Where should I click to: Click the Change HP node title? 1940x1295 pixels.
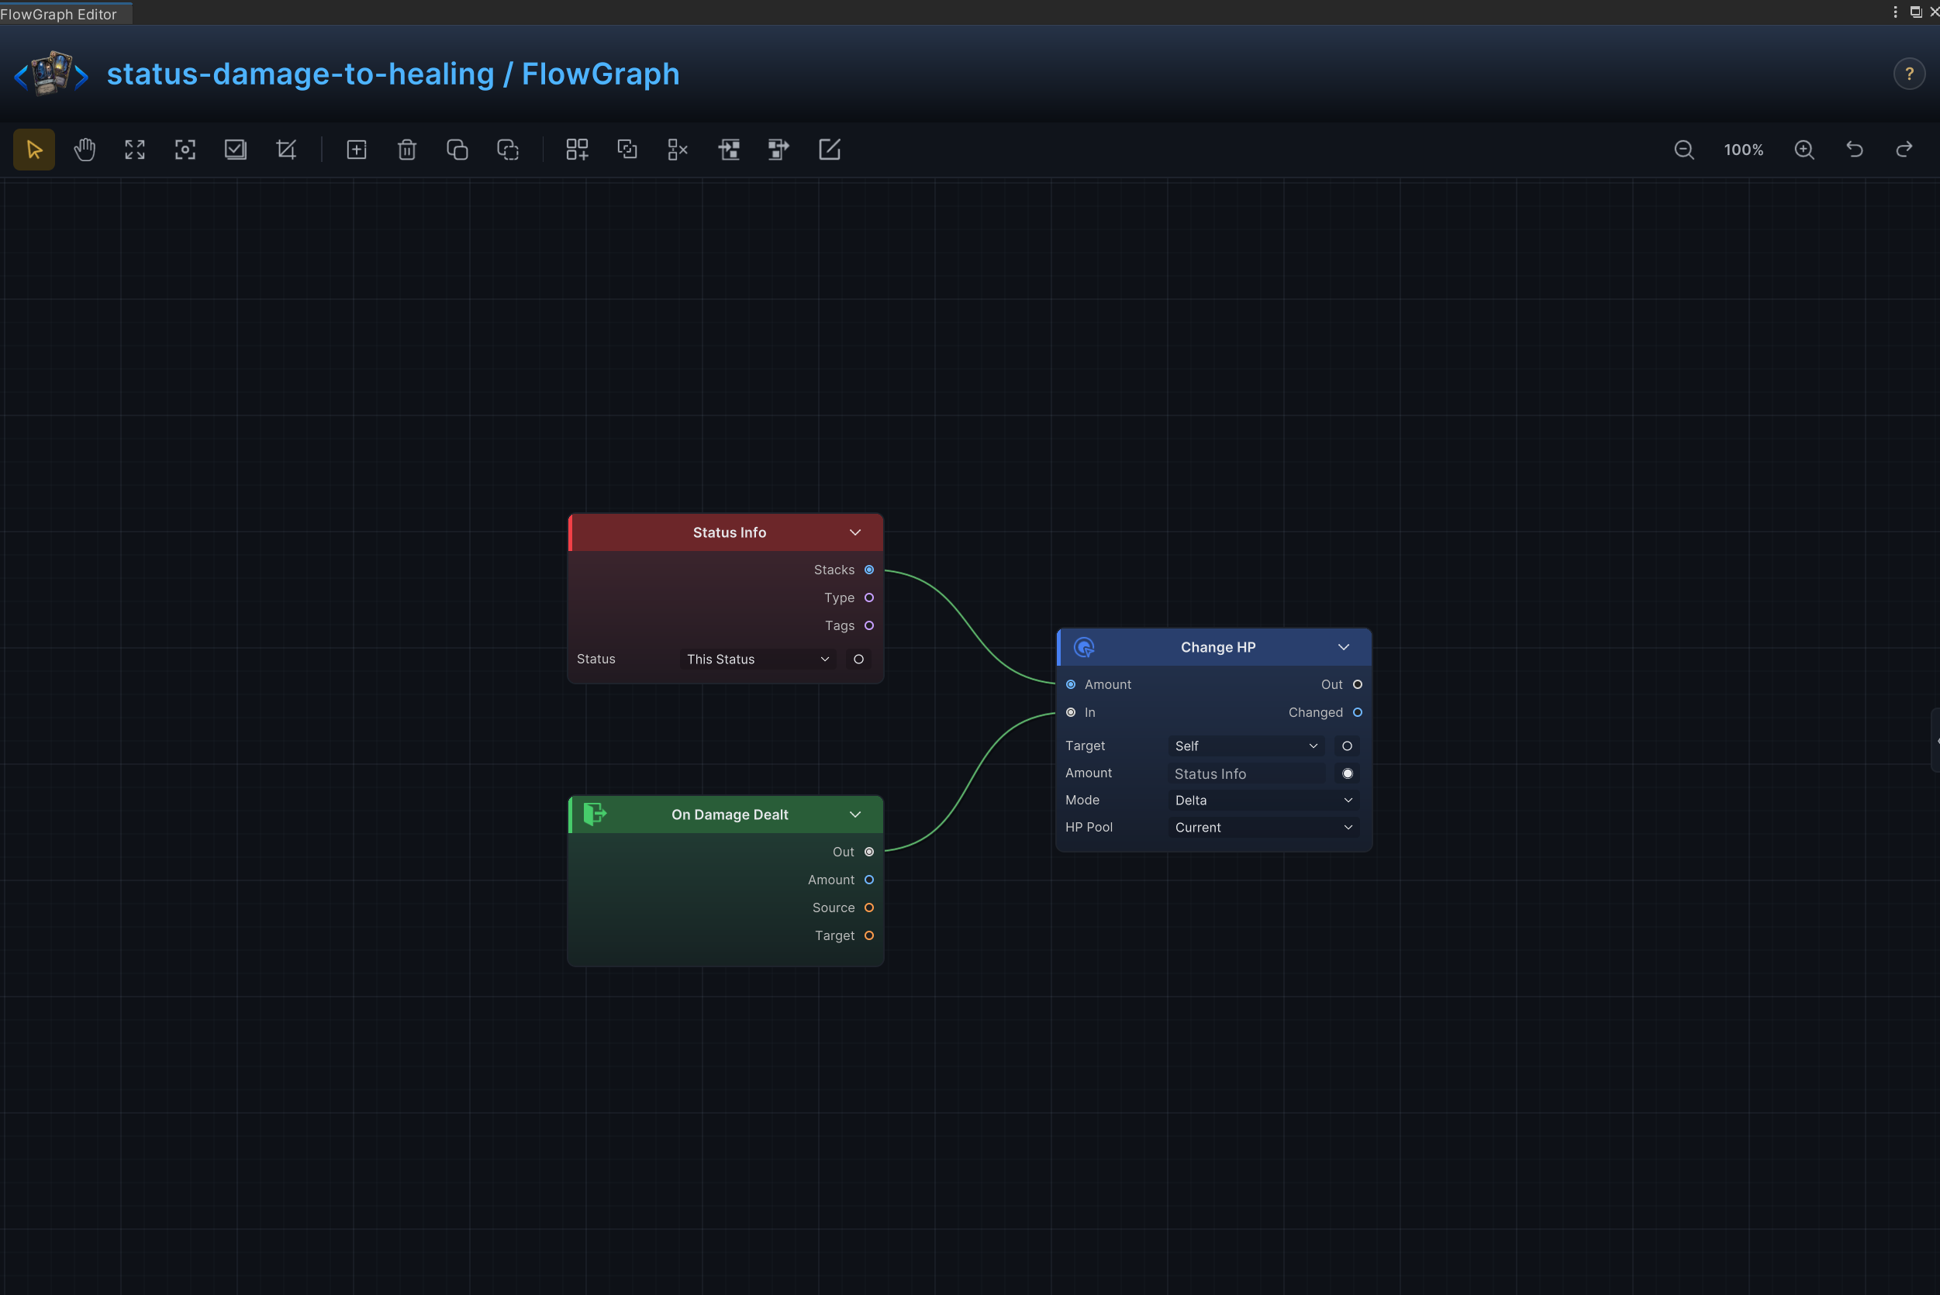coord(1218,648)
